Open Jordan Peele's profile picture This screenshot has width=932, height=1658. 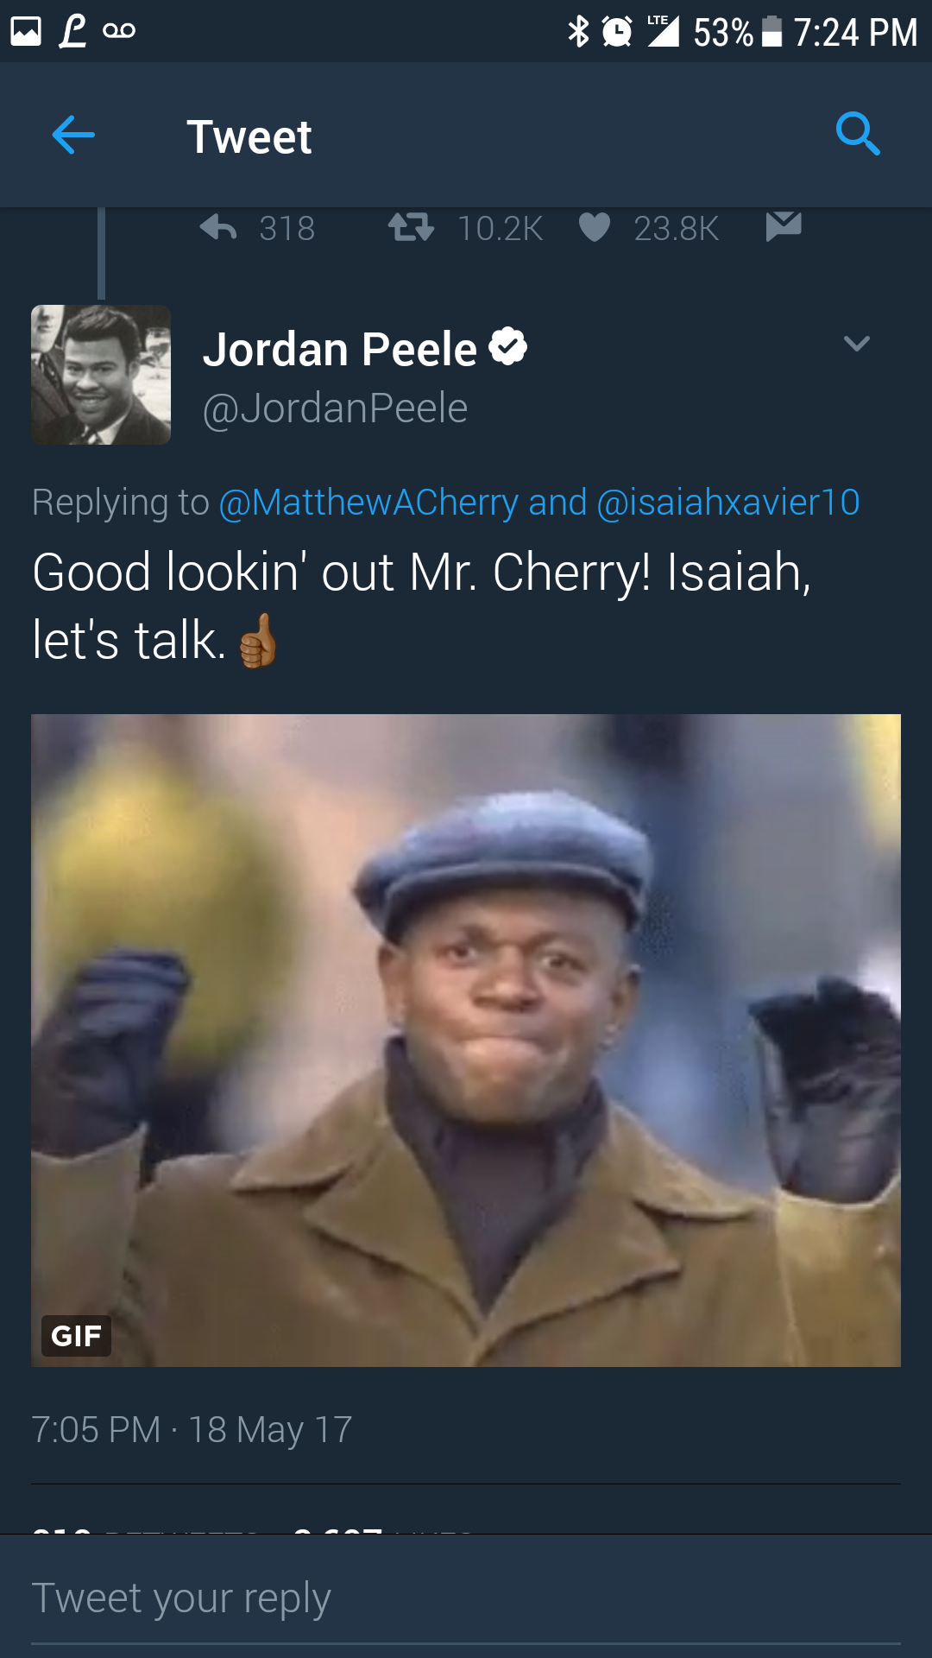coord(101,375)
